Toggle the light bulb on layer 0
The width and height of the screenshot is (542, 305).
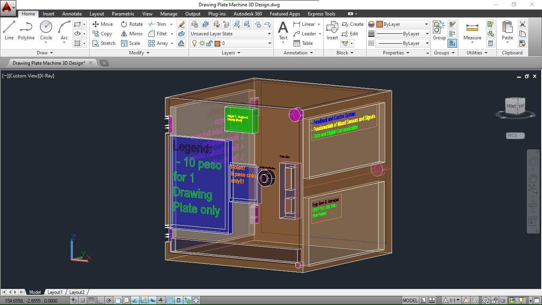tap(194, 43)
